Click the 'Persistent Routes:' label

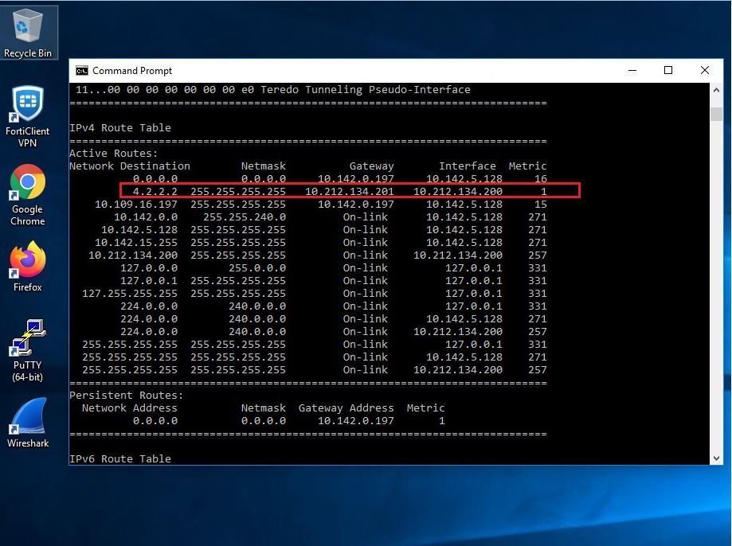[x=127, y=396]
